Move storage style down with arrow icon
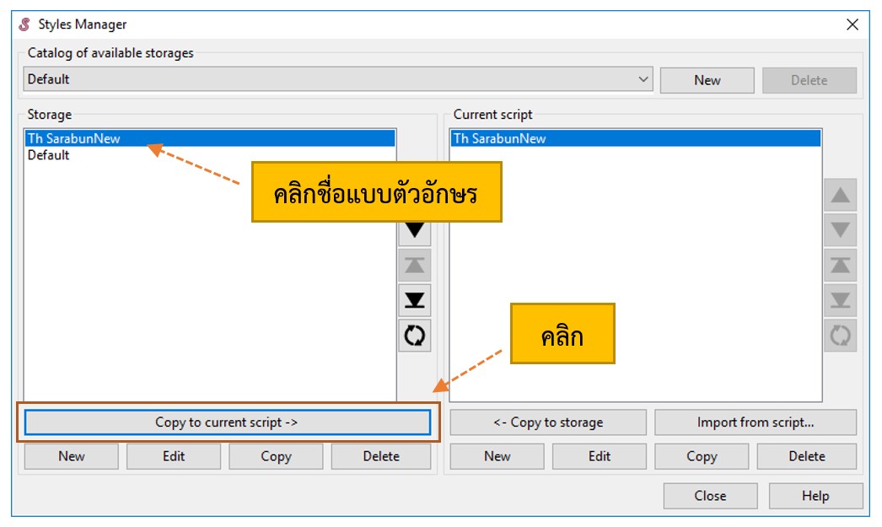882x527 pixels. [x=415, y=230]
